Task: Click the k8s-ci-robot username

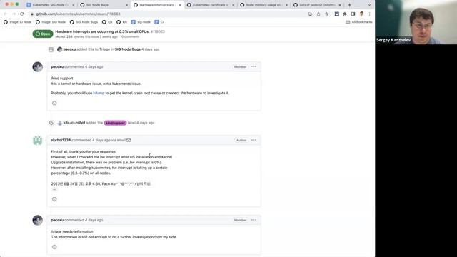Action: 74,123
